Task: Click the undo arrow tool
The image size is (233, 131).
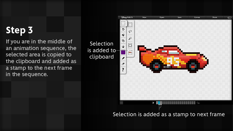Action: click(x=123, y=29)
